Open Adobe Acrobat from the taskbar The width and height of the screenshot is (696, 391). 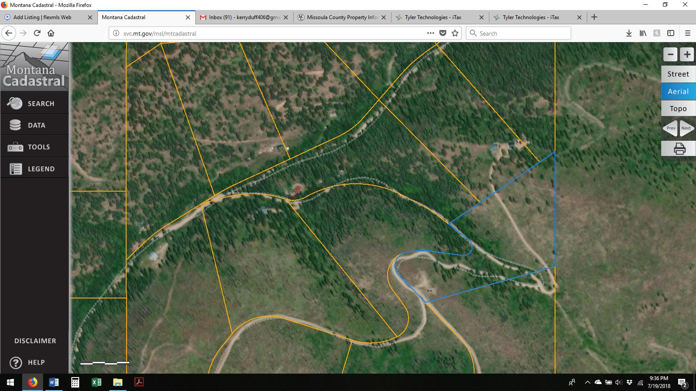tap(139, 382)
